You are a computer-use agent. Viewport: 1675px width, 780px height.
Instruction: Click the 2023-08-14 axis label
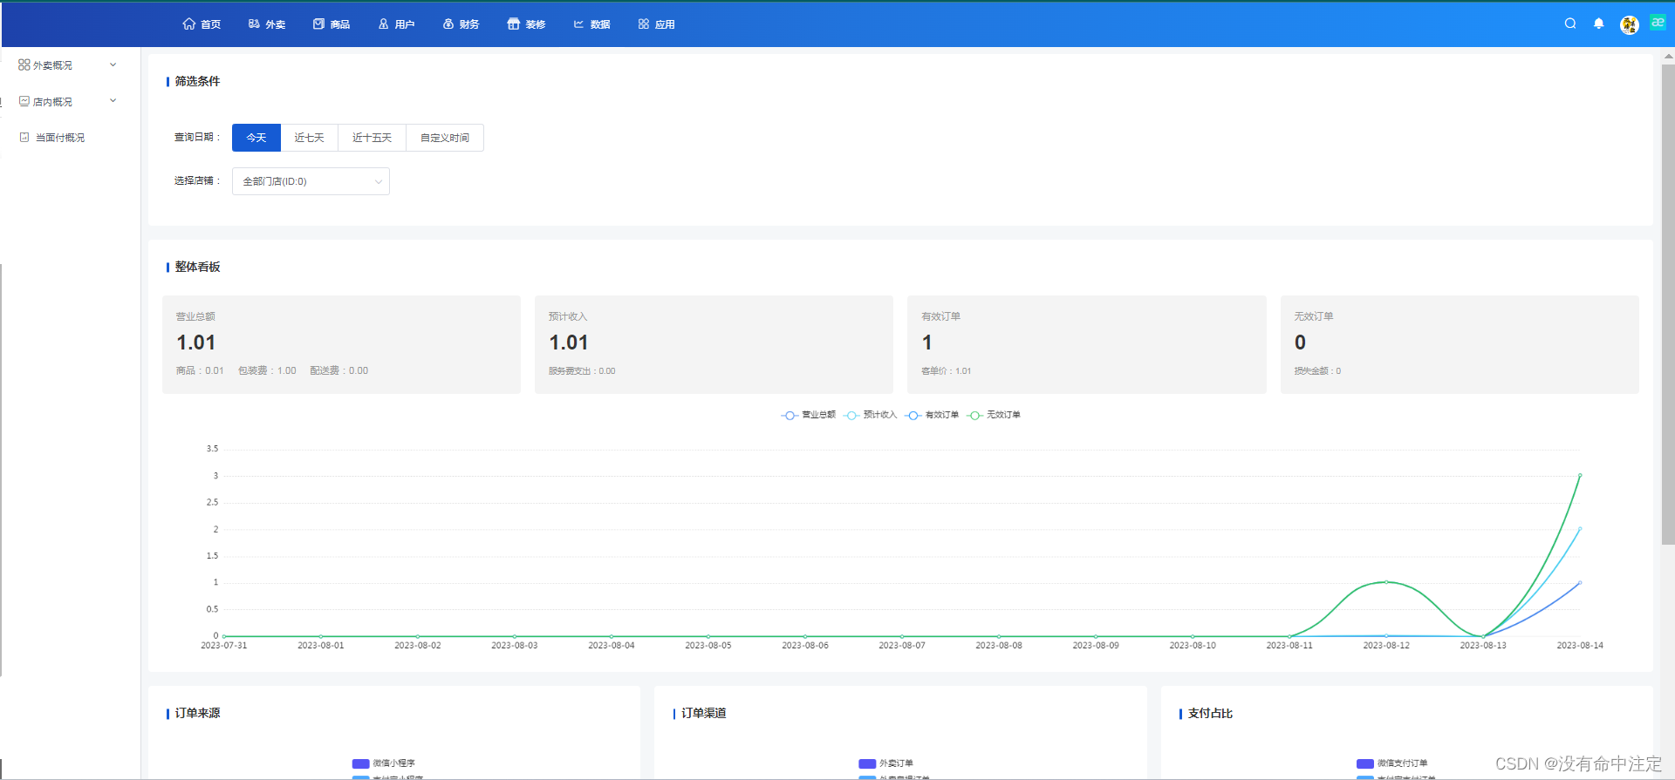coord(1580,646)
